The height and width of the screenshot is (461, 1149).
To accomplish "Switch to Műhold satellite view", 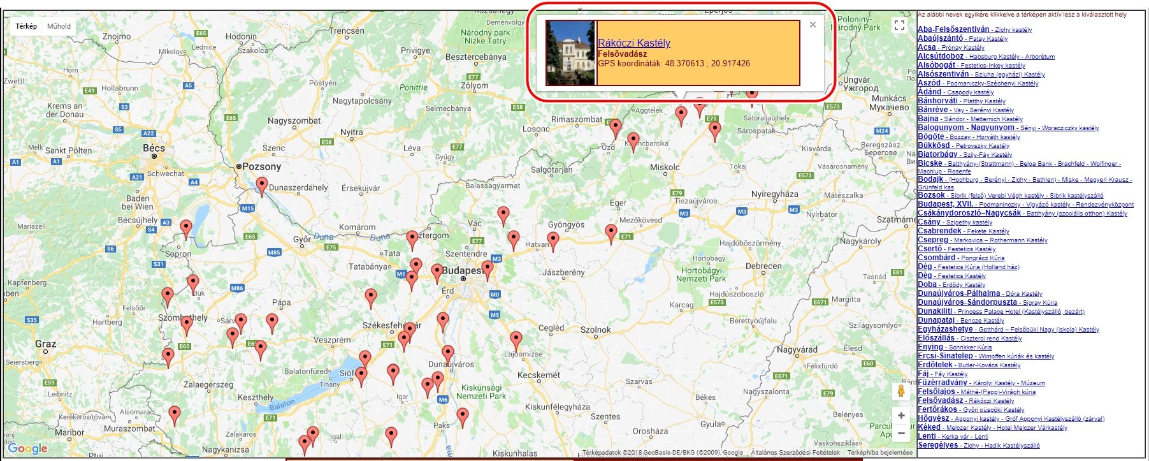I will pos(59,26).
